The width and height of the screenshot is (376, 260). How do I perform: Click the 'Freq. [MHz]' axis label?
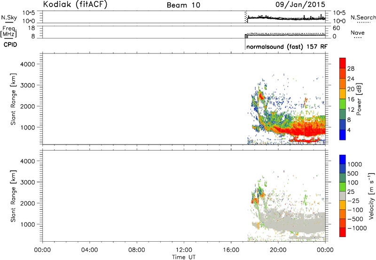(x=9, y=31)
